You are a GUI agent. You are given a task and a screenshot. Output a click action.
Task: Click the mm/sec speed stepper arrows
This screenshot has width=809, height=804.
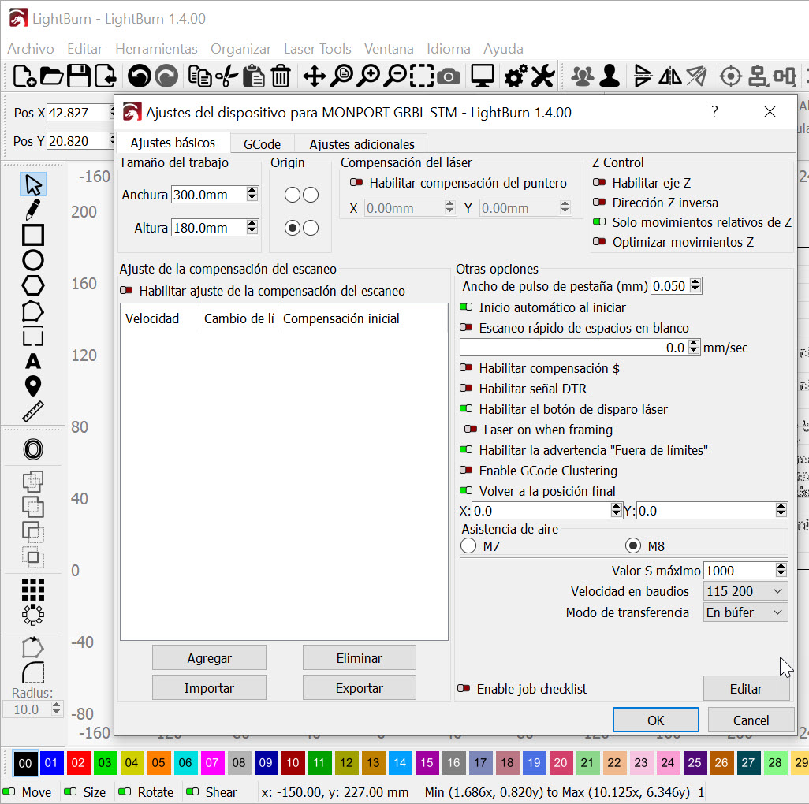(x=694, y=348)
